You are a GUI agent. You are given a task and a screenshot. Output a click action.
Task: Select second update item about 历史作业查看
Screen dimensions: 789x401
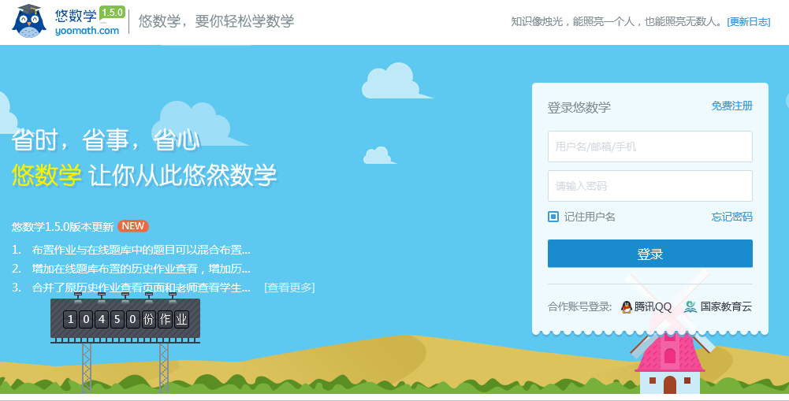140,269
